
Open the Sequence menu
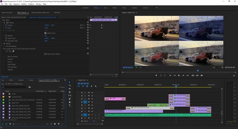click(16, 4)
